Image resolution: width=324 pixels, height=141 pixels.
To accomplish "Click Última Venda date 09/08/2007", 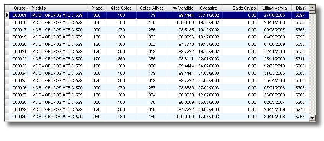I will pos(275,30).
